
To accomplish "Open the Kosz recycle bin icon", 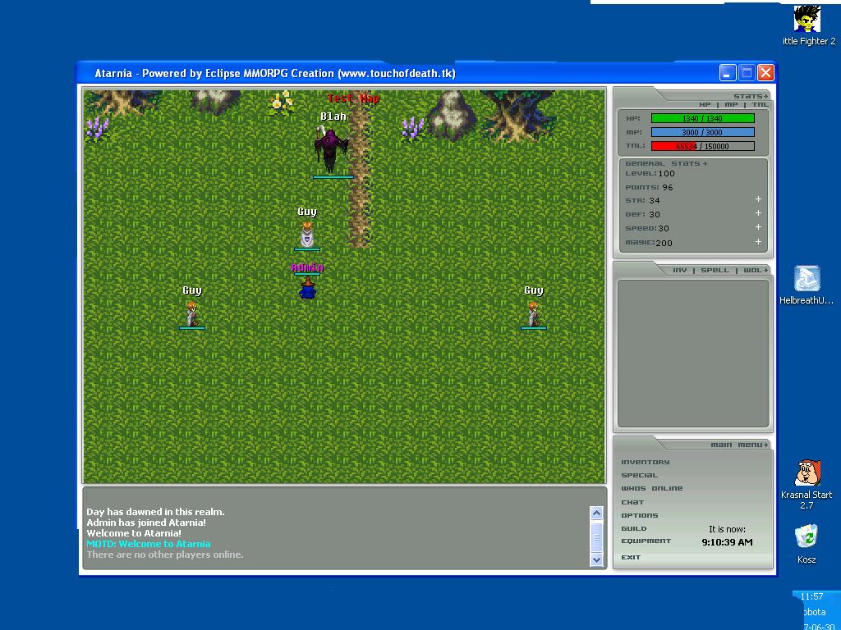I will tap(807, 537).
